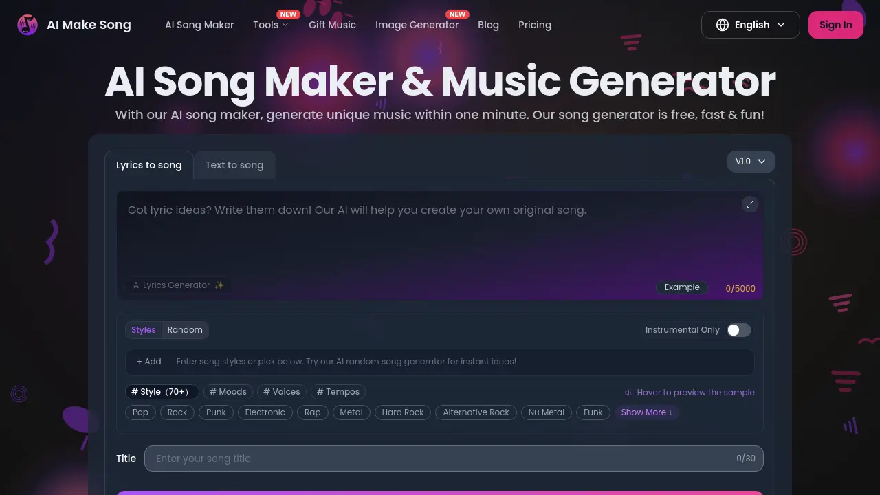
Task: Click the + Add style button
Action: (149, 362)
